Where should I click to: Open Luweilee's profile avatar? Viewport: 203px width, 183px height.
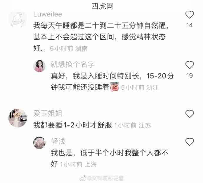(18, 19)
